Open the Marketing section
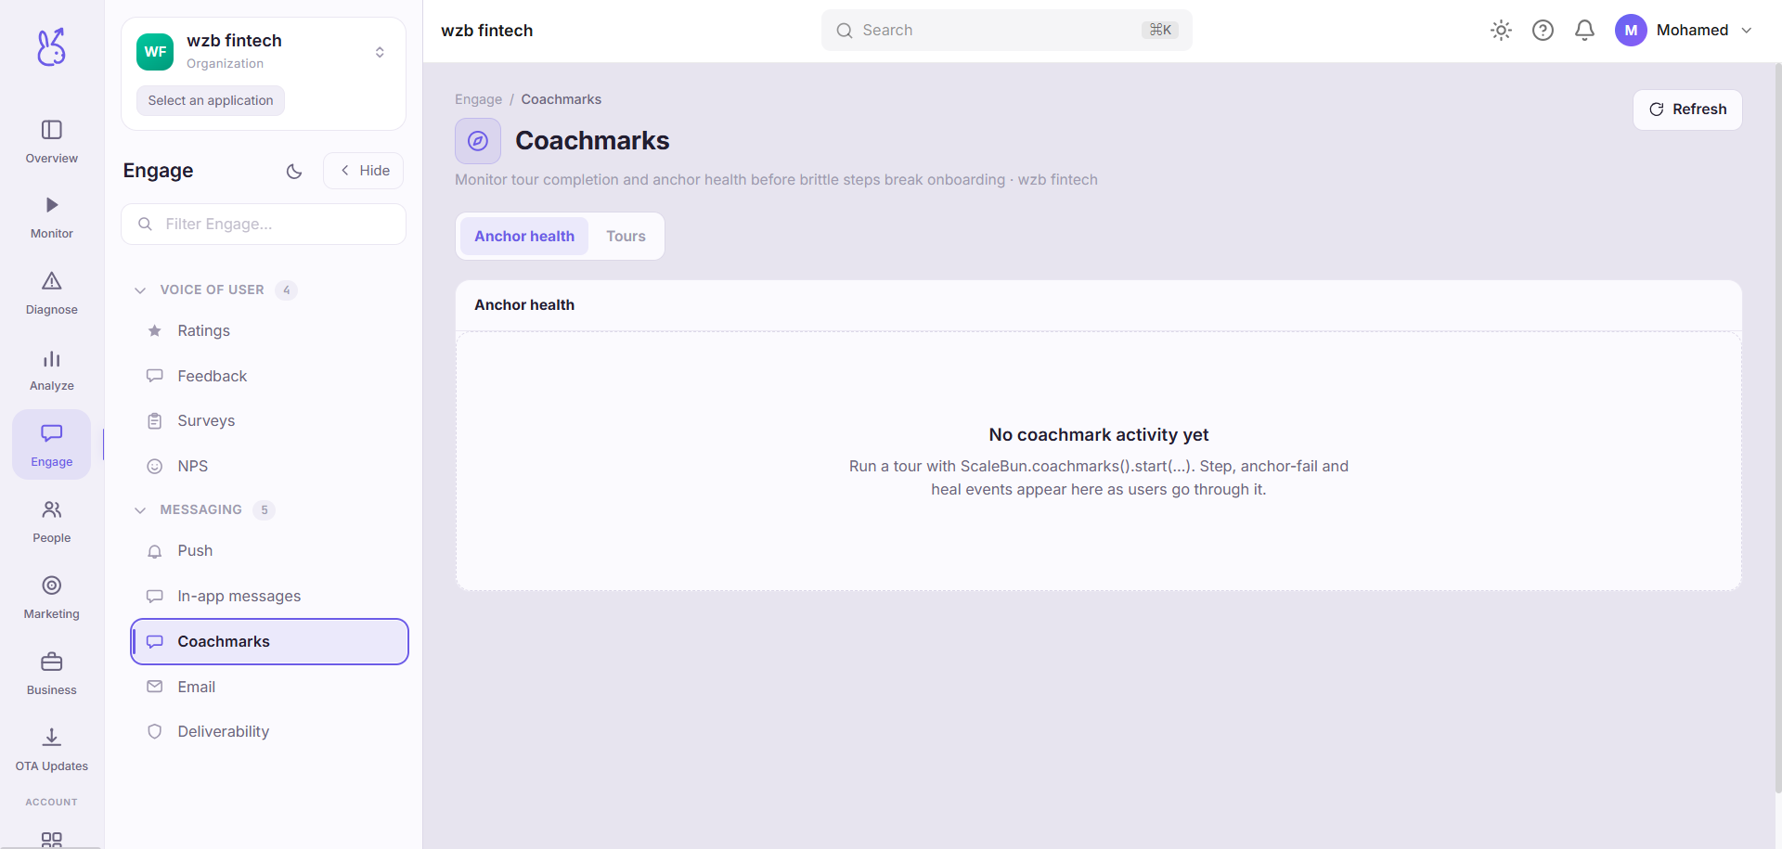The image size is (1782, 849). [52, 598]
